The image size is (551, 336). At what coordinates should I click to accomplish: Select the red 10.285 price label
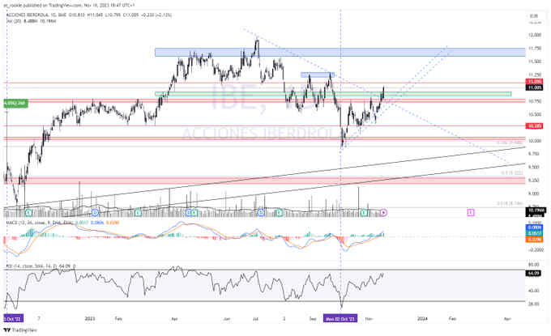point(534,125)
